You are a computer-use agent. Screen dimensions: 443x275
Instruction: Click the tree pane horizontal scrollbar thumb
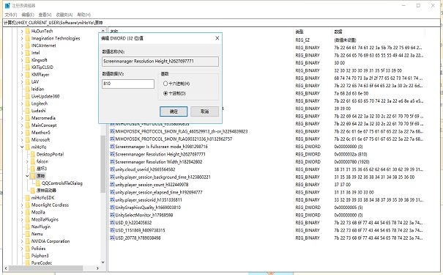click(46, 268)
